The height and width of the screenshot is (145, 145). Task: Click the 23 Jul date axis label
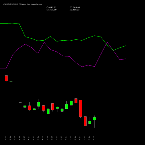[x=84, y=138]
